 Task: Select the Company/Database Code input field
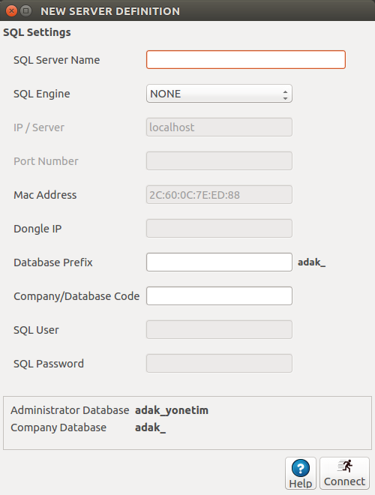click(219, 295)
